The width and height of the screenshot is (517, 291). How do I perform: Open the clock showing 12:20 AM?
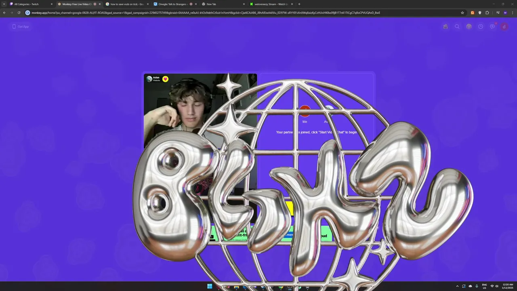(507, 286)
